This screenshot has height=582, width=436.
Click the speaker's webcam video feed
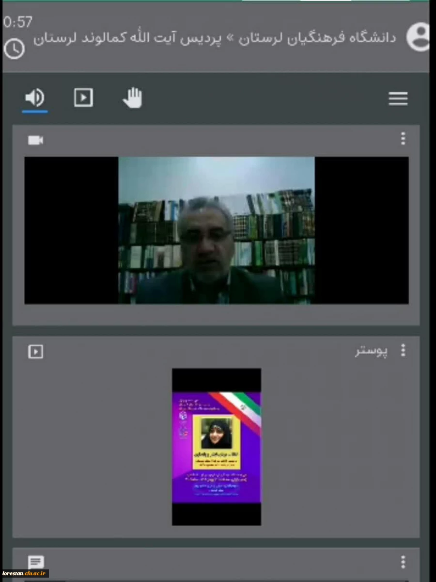click(x=217, y=230)
